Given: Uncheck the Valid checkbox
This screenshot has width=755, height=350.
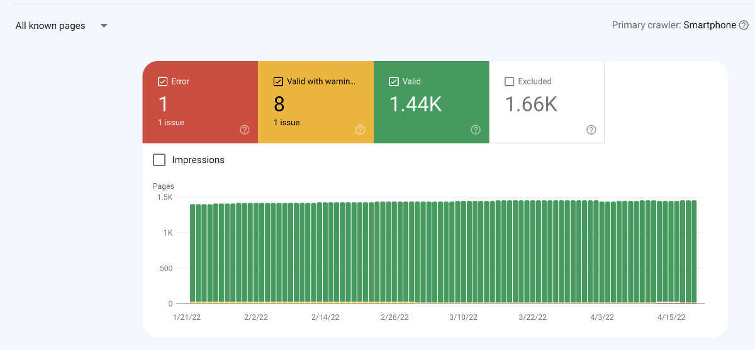Looking at the screenshot, I should point(394,81).
